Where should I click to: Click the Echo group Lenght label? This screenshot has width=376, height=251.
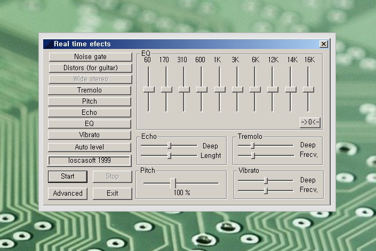coord(211,156)
